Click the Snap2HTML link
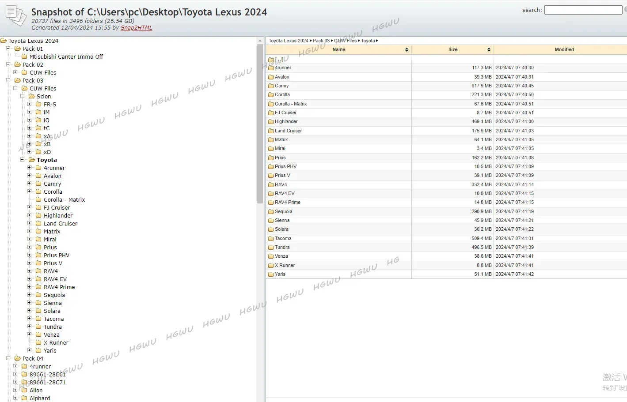Image resolution: width=627 pixels, height=402 pixels. click(x=136, y=27)
